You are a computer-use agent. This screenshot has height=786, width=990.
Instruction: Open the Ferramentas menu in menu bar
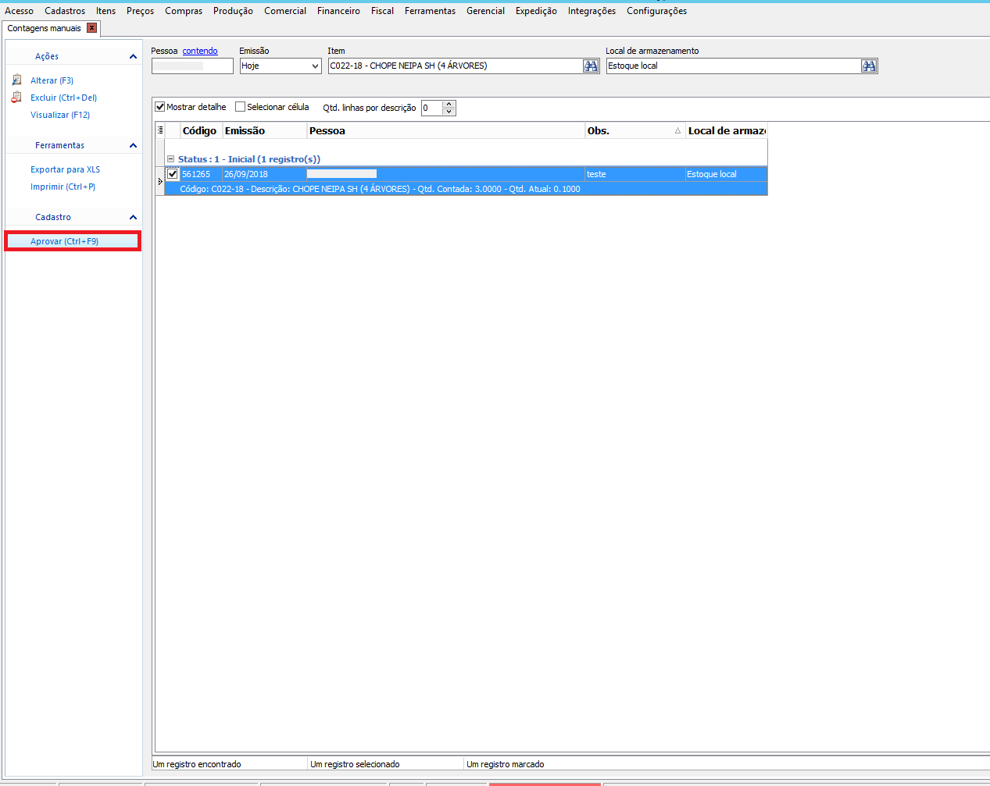(430, 11)
